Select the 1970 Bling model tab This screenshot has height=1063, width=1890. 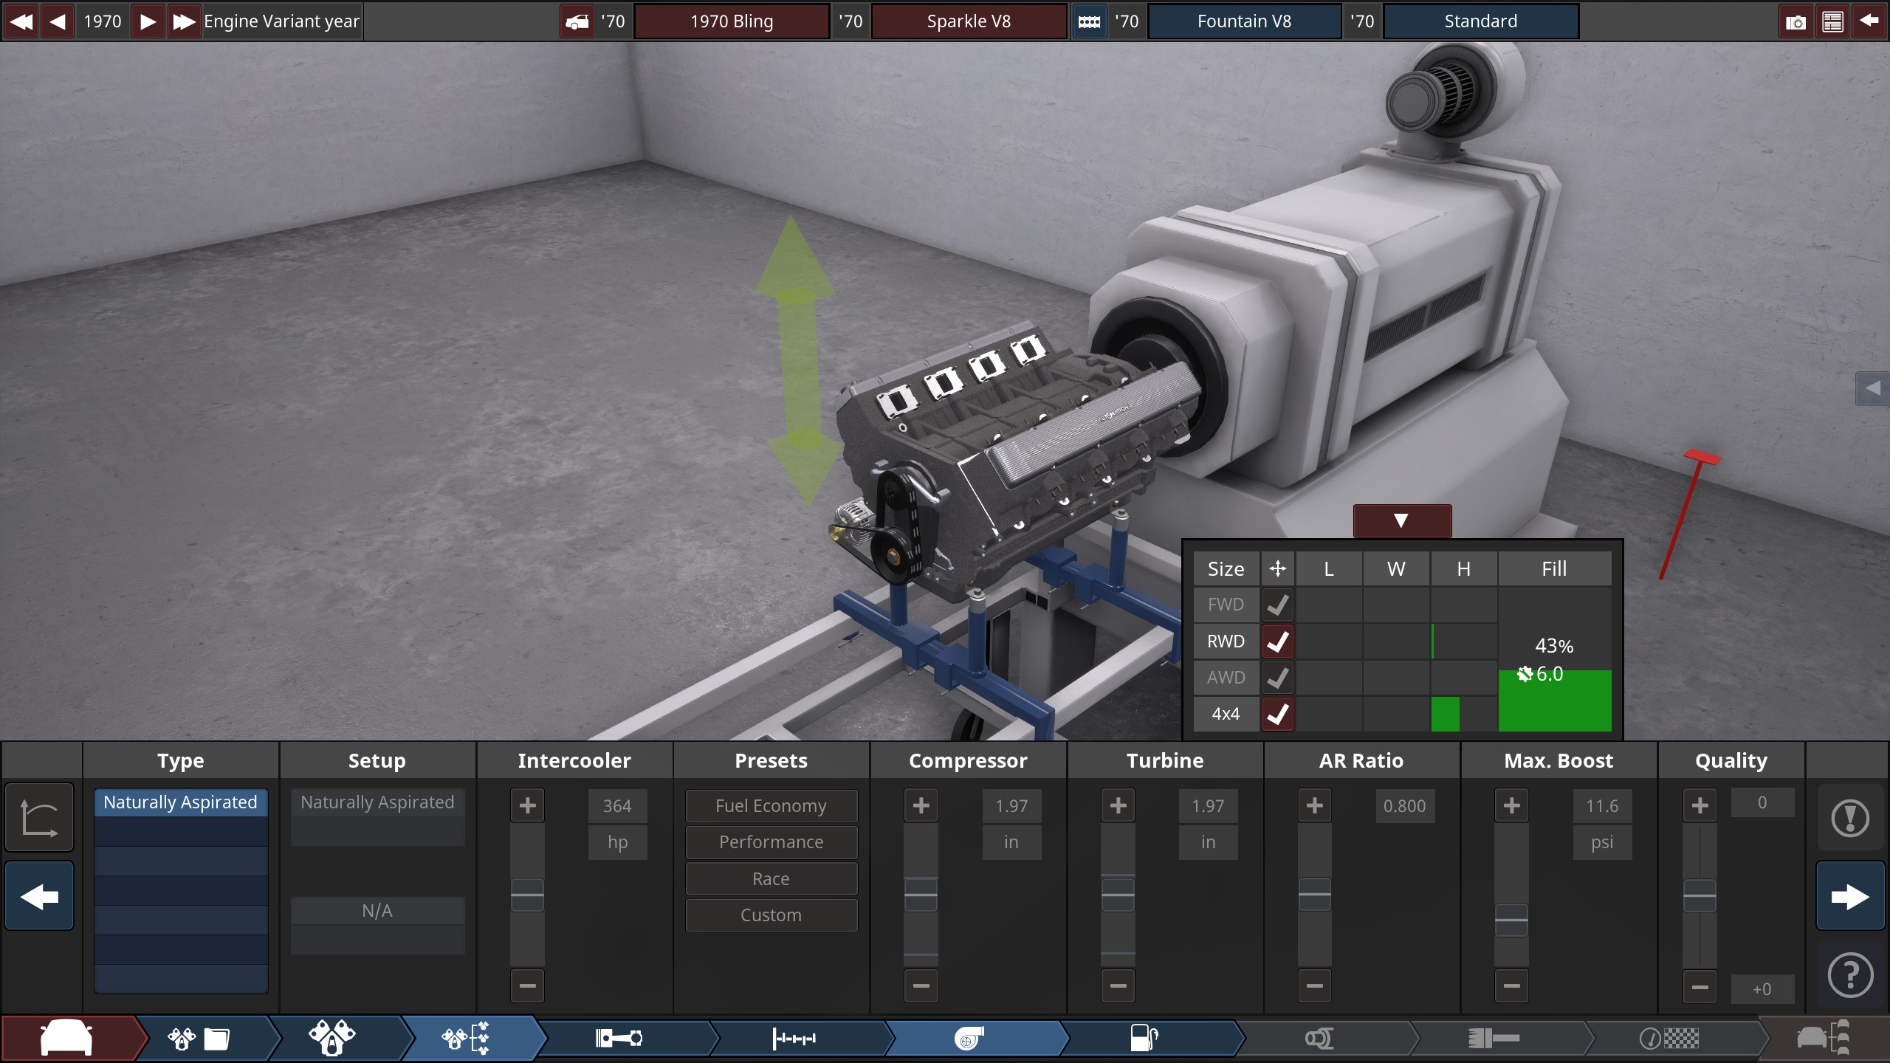(x=731, y=21)
